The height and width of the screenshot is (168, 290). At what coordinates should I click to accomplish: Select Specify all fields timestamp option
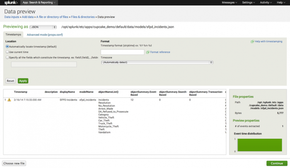(7, 57)
